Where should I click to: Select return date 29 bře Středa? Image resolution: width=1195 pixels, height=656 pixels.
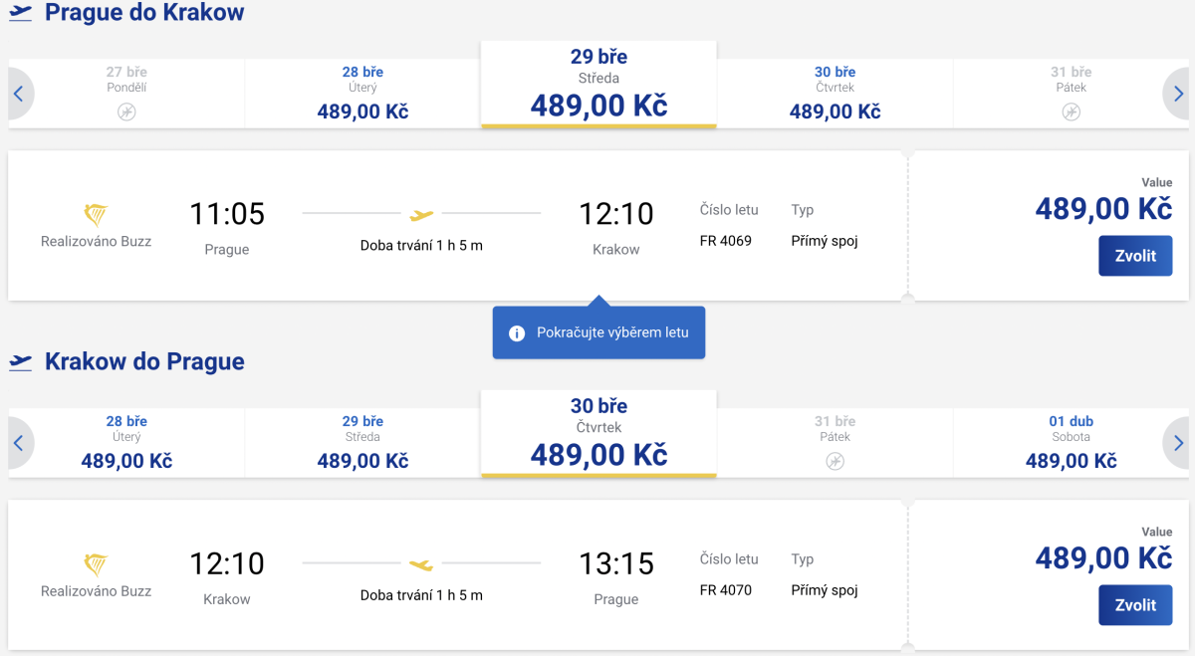(x=362, y=443)
